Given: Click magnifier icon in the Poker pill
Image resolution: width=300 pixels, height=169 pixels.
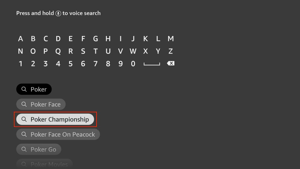Looking at the screenshot, I should tap(24, 89).
